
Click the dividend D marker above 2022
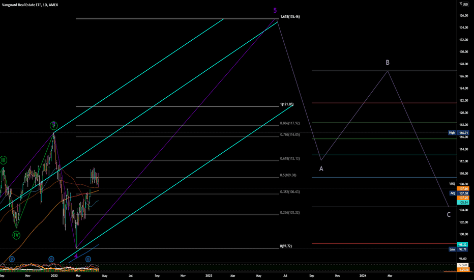[x=51, y=259]
